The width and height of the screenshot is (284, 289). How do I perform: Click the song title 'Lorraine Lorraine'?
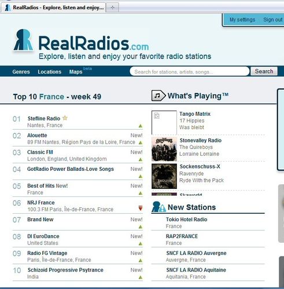200,154
